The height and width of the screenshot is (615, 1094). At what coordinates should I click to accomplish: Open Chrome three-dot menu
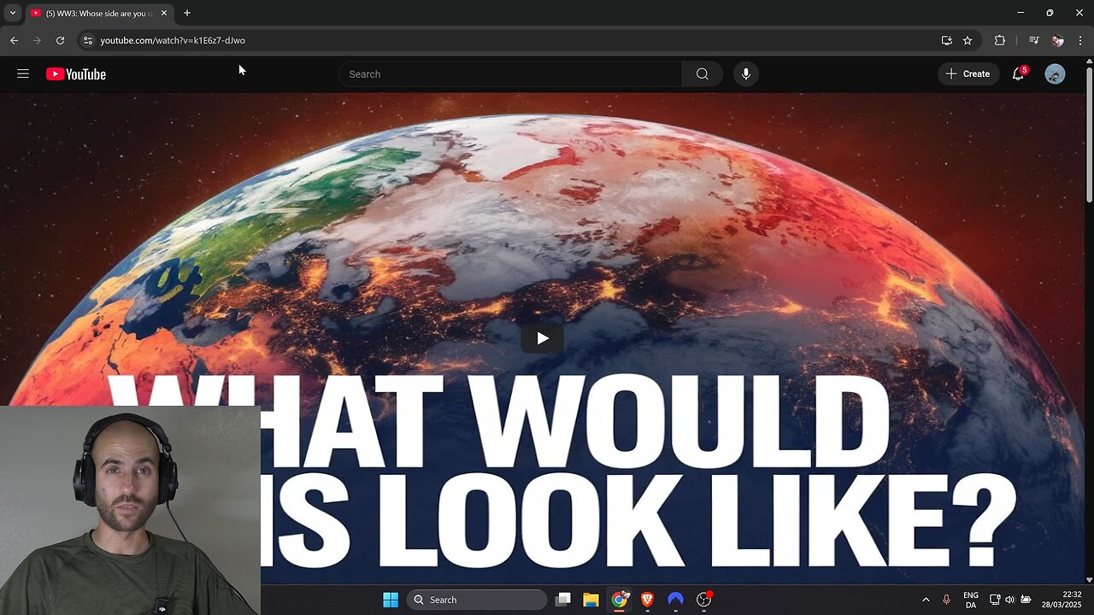click(x=1080, y=40)
